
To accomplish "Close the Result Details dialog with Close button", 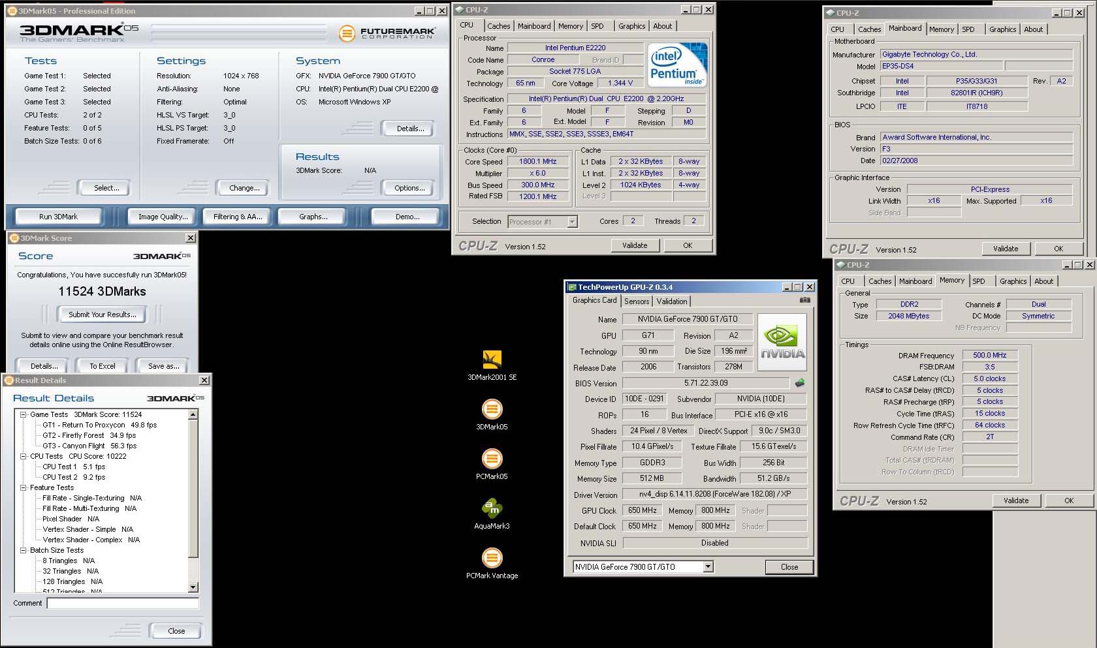I will 176,631.
